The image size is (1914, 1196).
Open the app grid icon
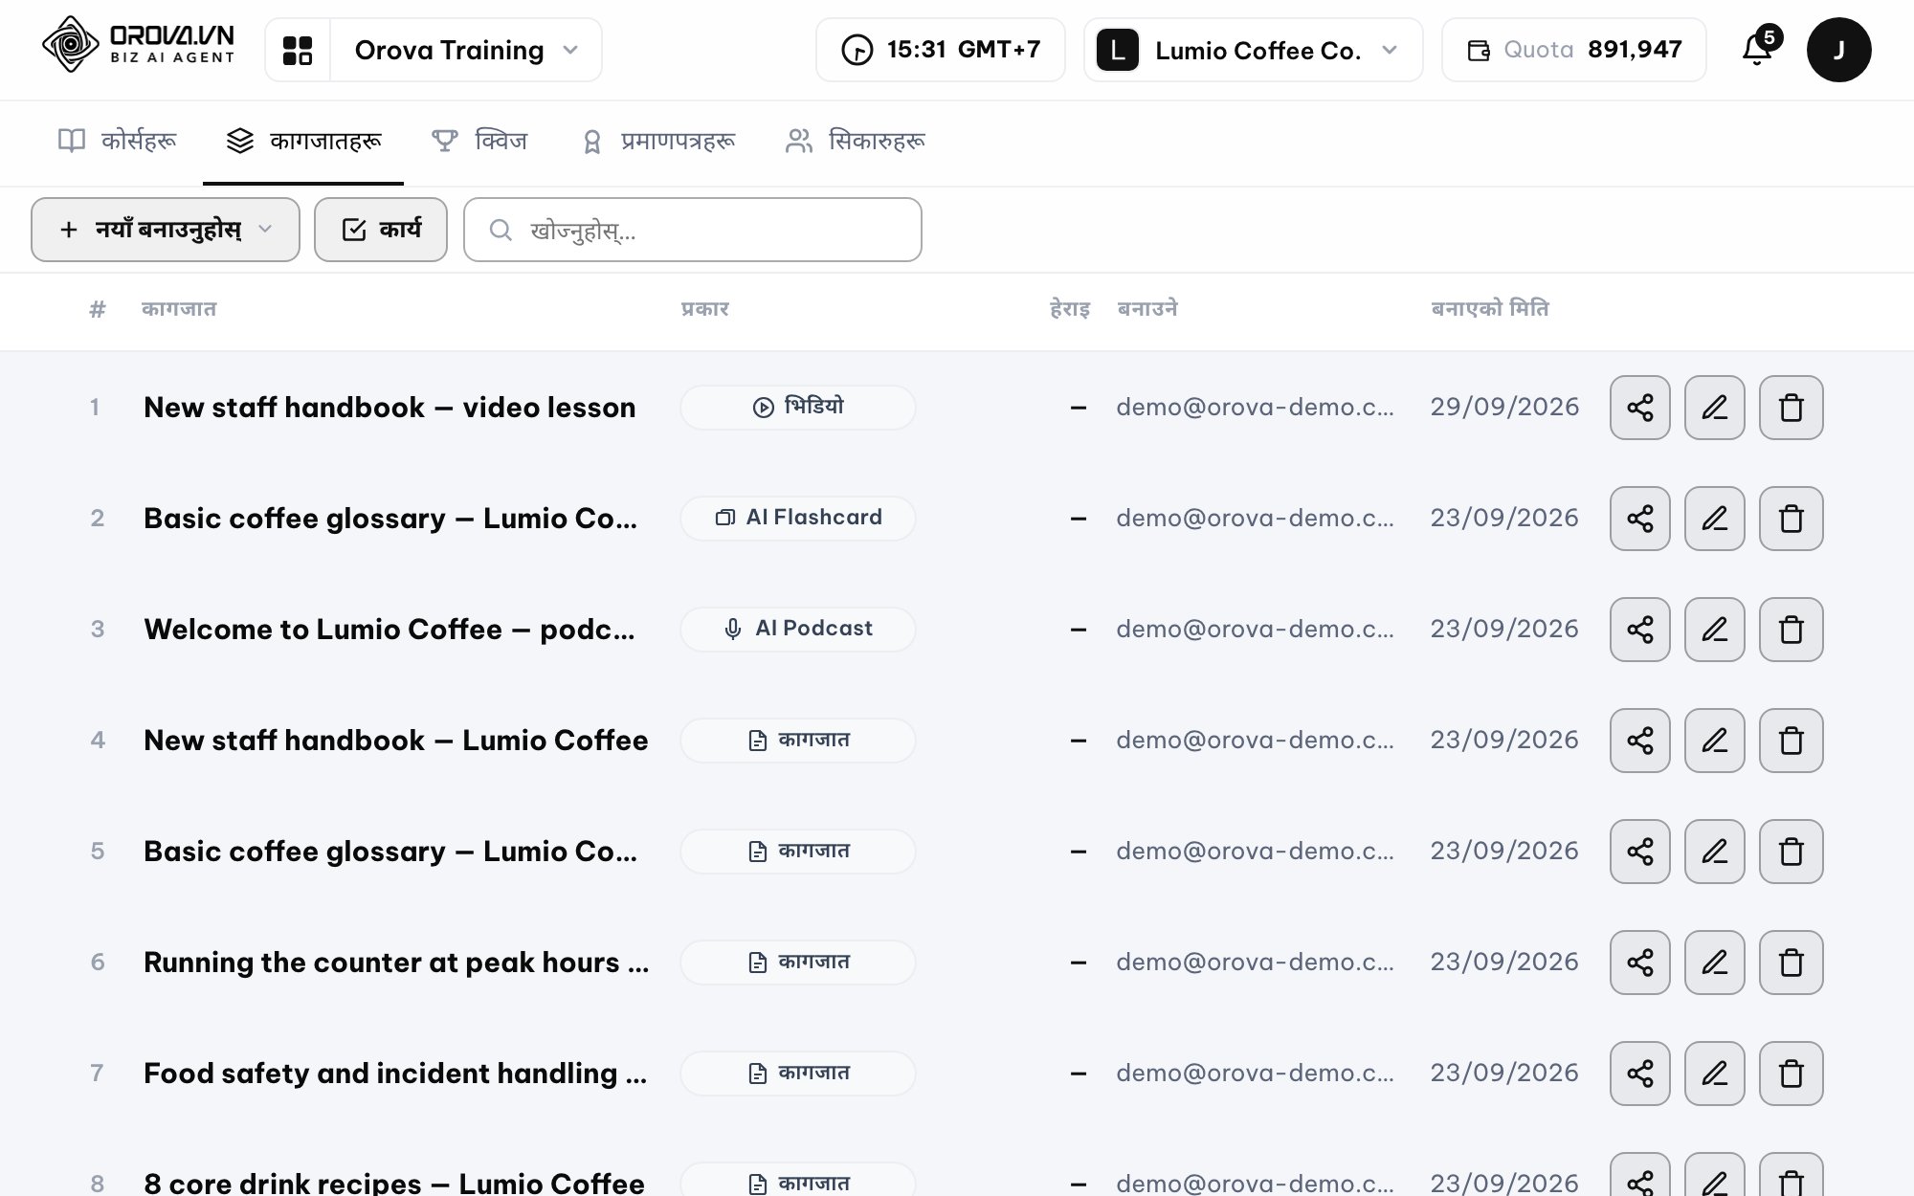click(298, 50)
